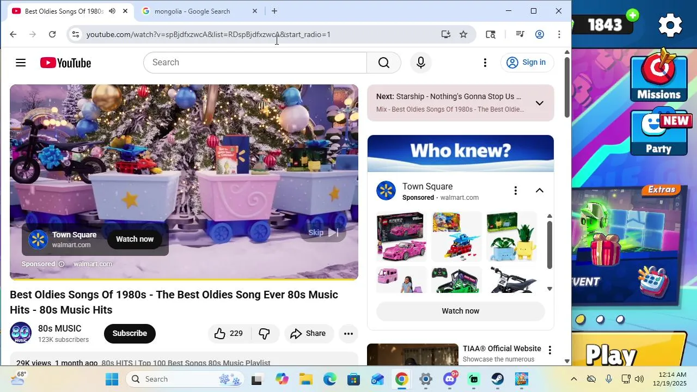Sign in to YouTube
697x392 pixels.
[x=527, y=63]
